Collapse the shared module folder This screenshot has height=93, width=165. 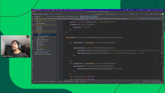[36, 30]
